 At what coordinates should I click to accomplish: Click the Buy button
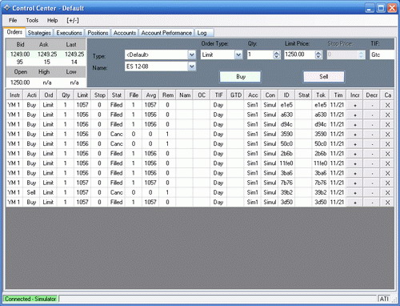point(240,77)
